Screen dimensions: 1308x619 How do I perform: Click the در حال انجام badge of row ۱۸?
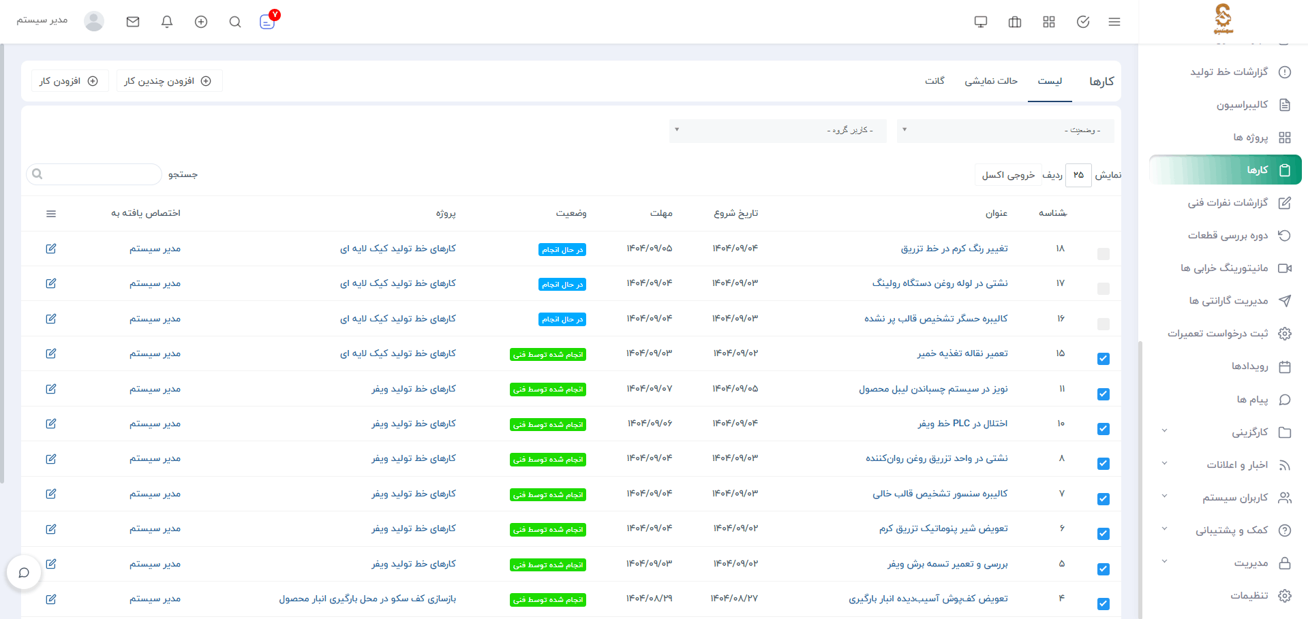point(562,250)
